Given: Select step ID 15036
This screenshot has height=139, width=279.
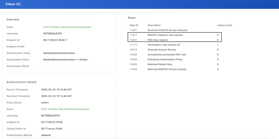Looking at the screenshot, I should point(133,59).
